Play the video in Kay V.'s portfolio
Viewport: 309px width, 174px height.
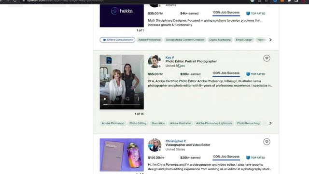click(105, 99)
